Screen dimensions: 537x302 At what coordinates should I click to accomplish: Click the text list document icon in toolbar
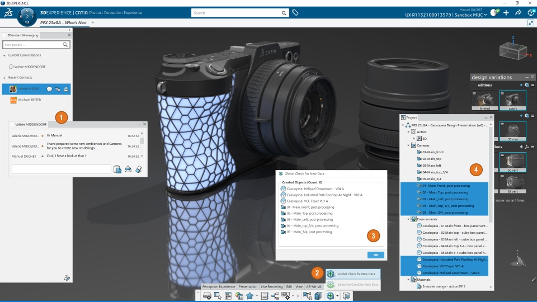pyautogui.click(x=265, y=296)
